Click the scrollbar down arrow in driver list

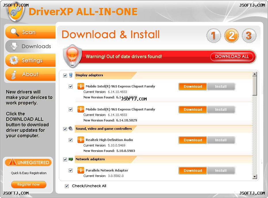tap(255, 177)
